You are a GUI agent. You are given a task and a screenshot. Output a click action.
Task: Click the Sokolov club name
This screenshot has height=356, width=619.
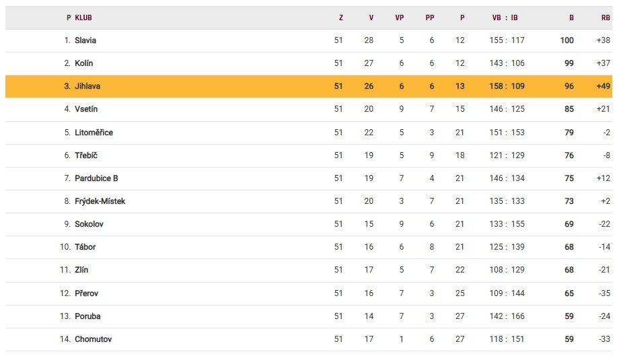point(89,224)
